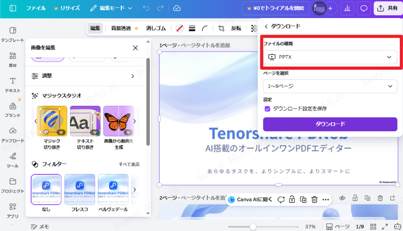Open ツール in the sidebar
The width and height of the screenshot is (403, 231).
(x=13, y=160)
